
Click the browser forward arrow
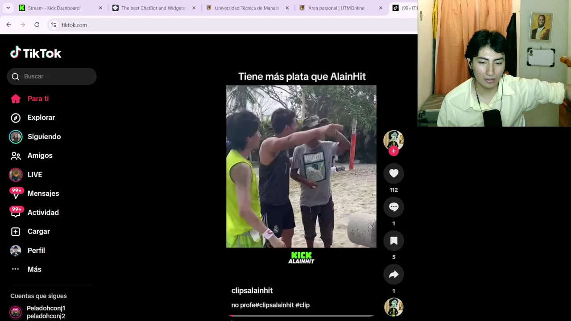[x=23, y=25]
